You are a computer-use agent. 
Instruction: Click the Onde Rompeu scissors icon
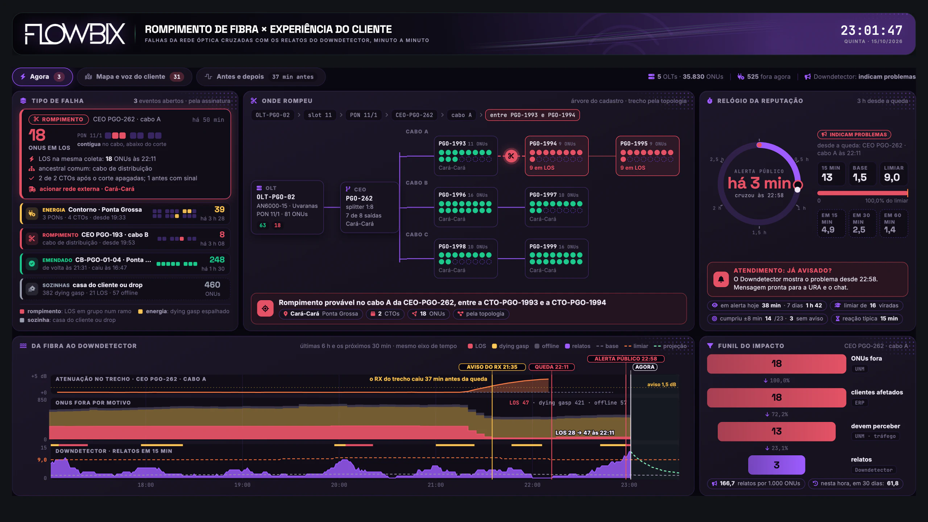[x=254, y=101]
